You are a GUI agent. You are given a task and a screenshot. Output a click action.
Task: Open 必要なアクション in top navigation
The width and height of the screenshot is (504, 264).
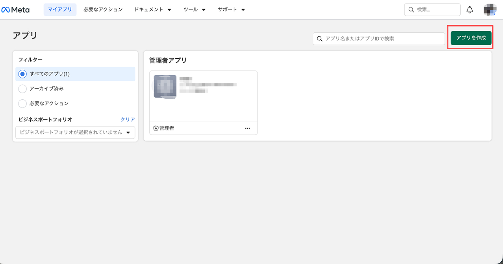pyautogui.click(x=103, y=9)
